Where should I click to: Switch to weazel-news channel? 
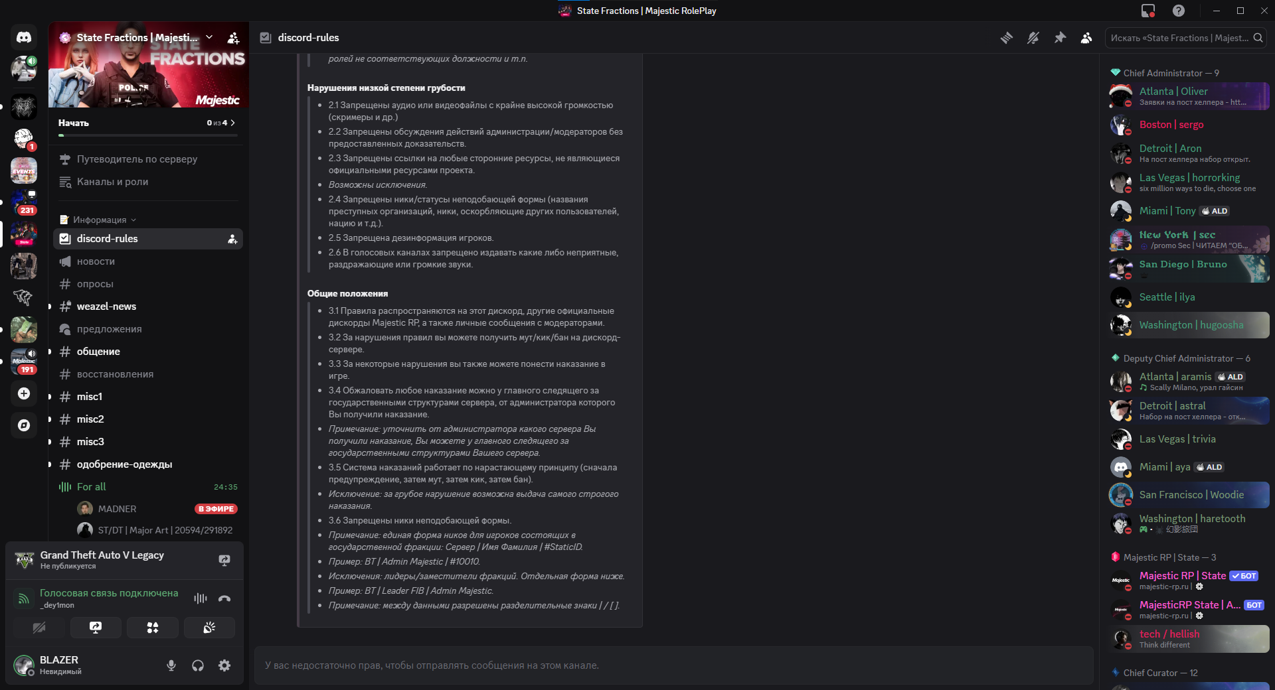pyautogui.click(x=148, y=307)
